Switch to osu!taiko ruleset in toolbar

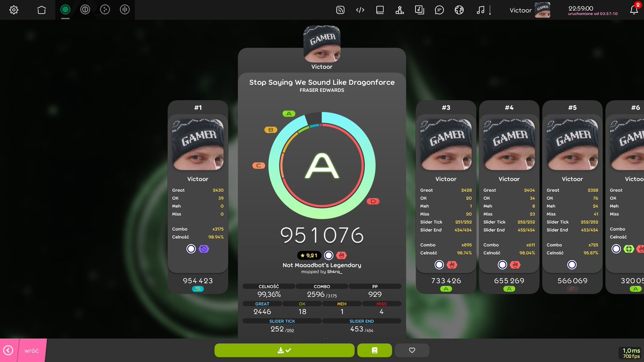(85, 10)
